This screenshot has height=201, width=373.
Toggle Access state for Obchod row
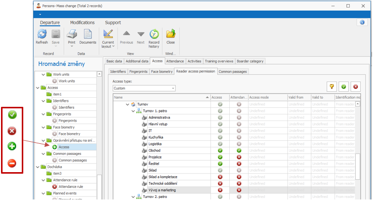pyautogui.click(x=220, y=150)
